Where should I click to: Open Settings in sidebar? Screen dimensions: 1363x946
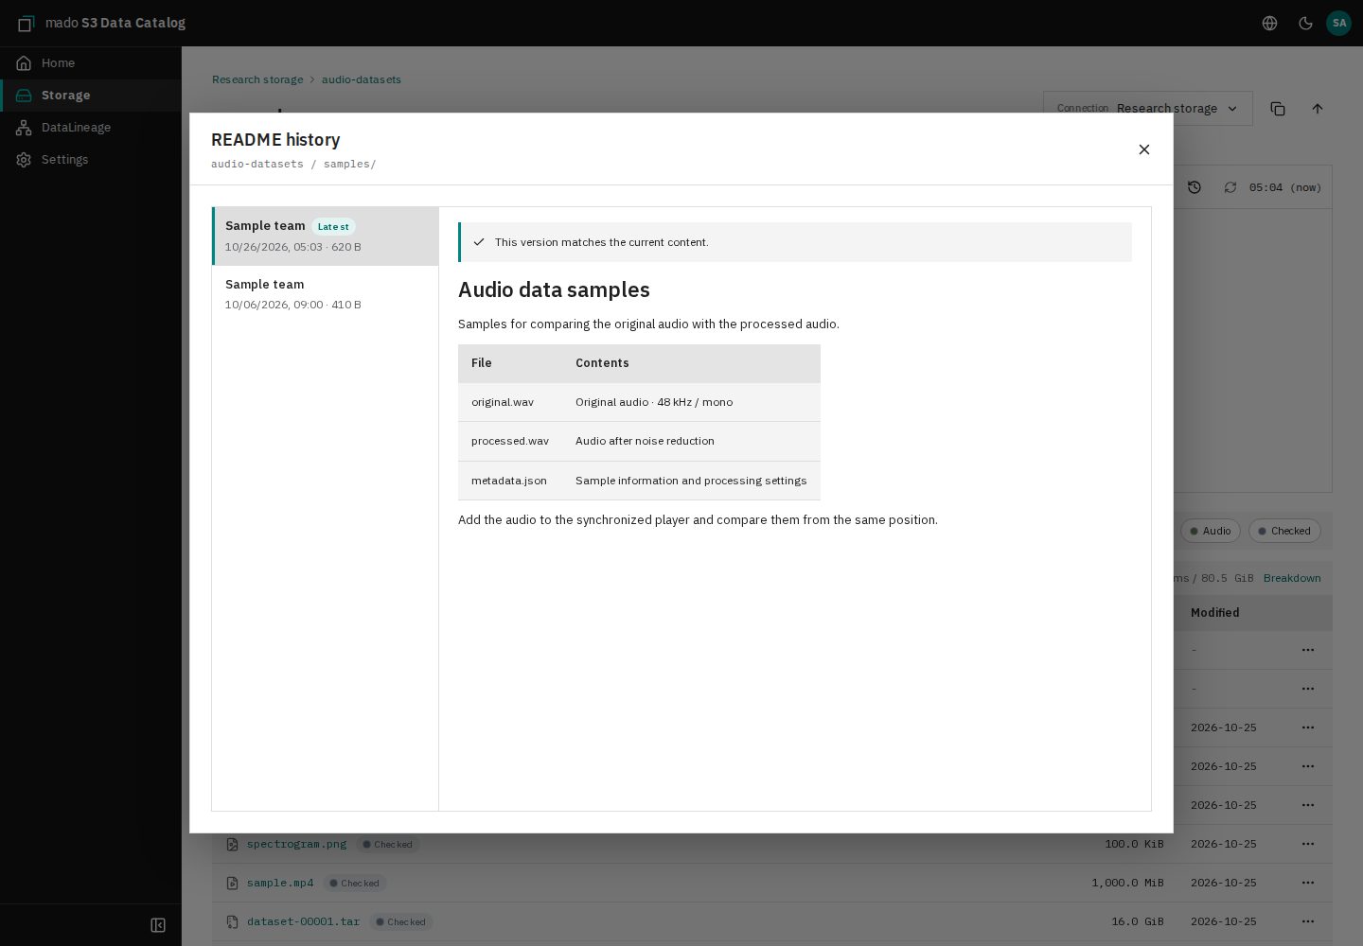point(91,160)
